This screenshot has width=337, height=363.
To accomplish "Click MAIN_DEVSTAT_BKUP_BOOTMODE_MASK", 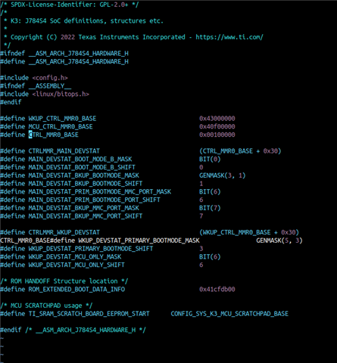I will tap(83, 175).
